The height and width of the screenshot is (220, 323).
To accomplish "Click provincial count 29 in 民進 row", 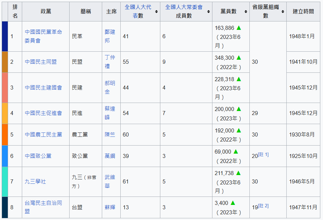I will tap(255, 113).
